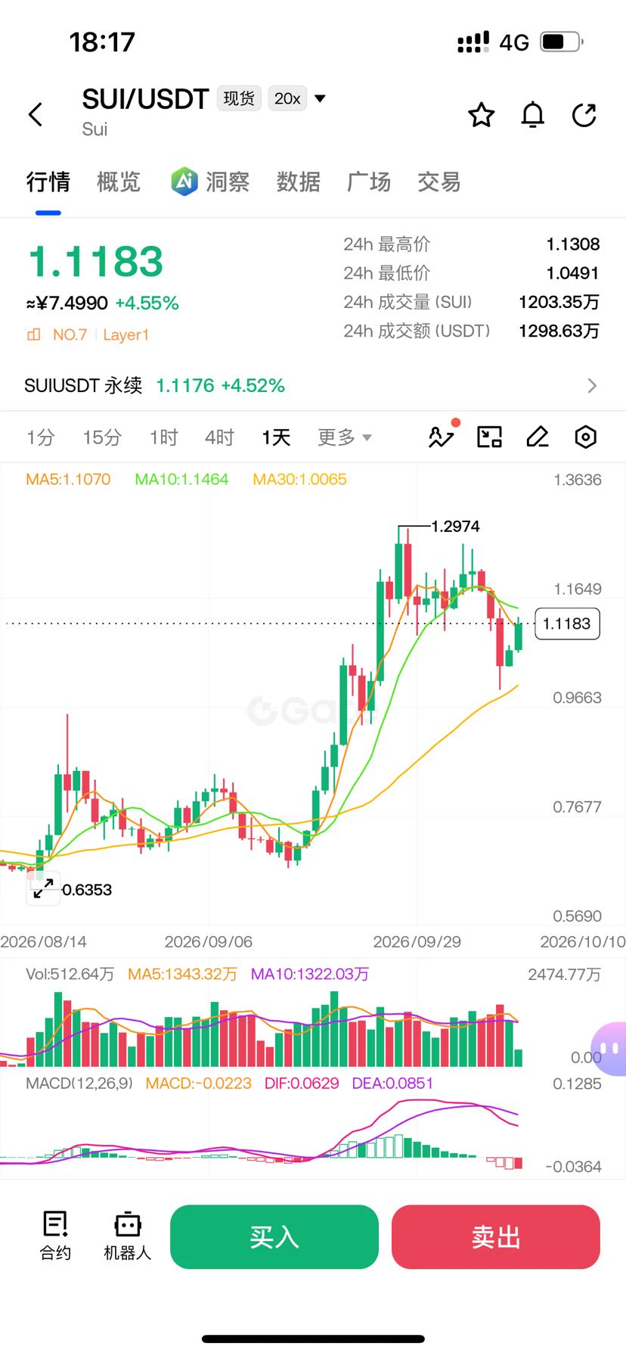Open chart settings hexagon icon

coord(586,437)
